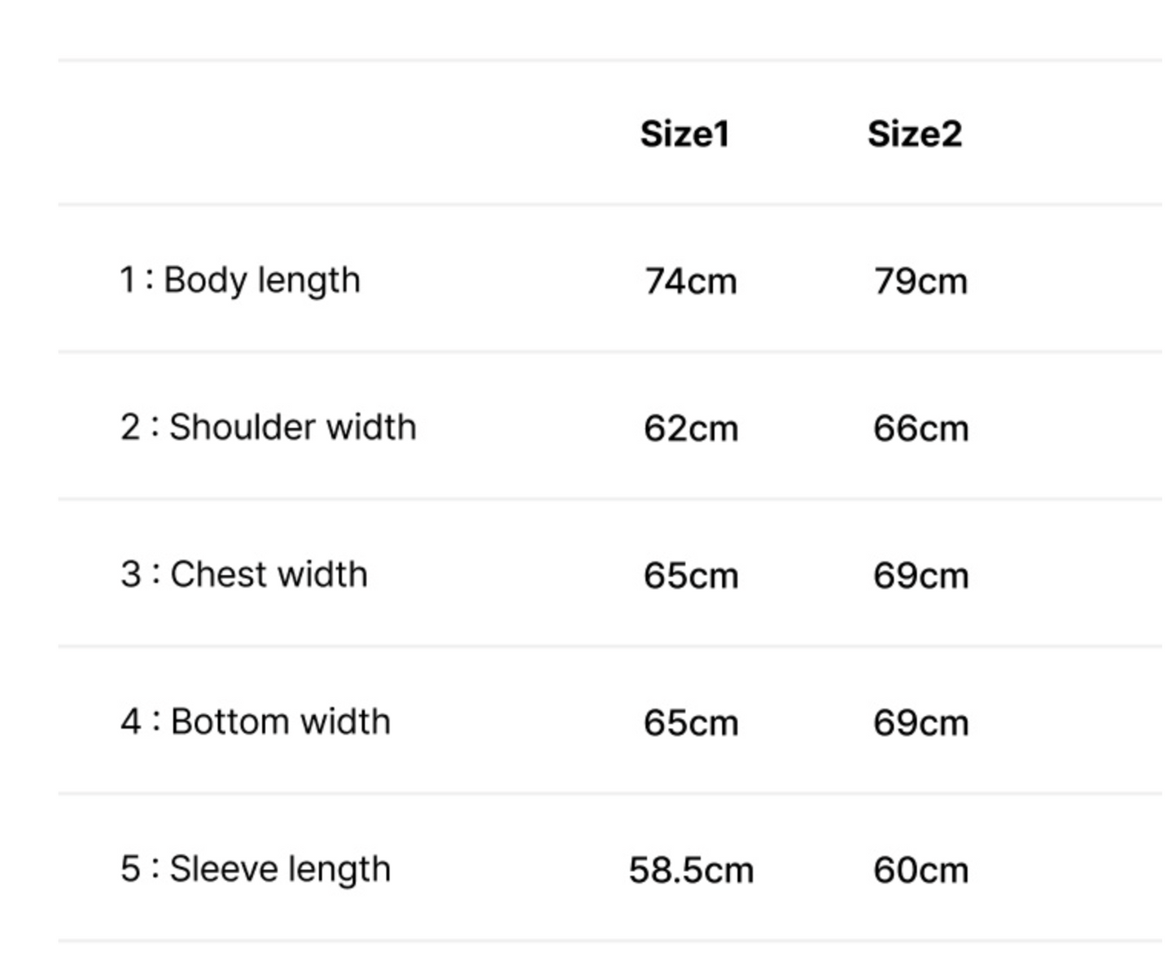Click the Size2 column header

coord(914,134)
